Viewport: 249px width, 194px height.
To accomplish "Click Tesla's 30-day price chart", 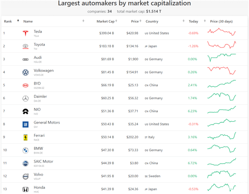I will click(x=222, y=32).
